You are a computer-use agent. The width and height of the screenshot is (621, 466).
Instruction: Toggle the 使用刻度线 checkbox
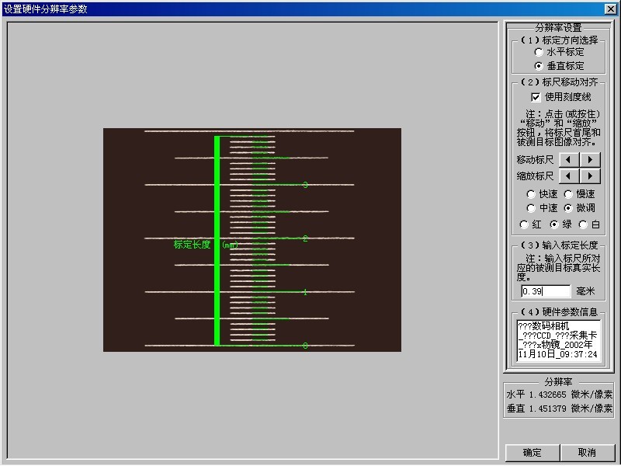(x=536, y=97)
